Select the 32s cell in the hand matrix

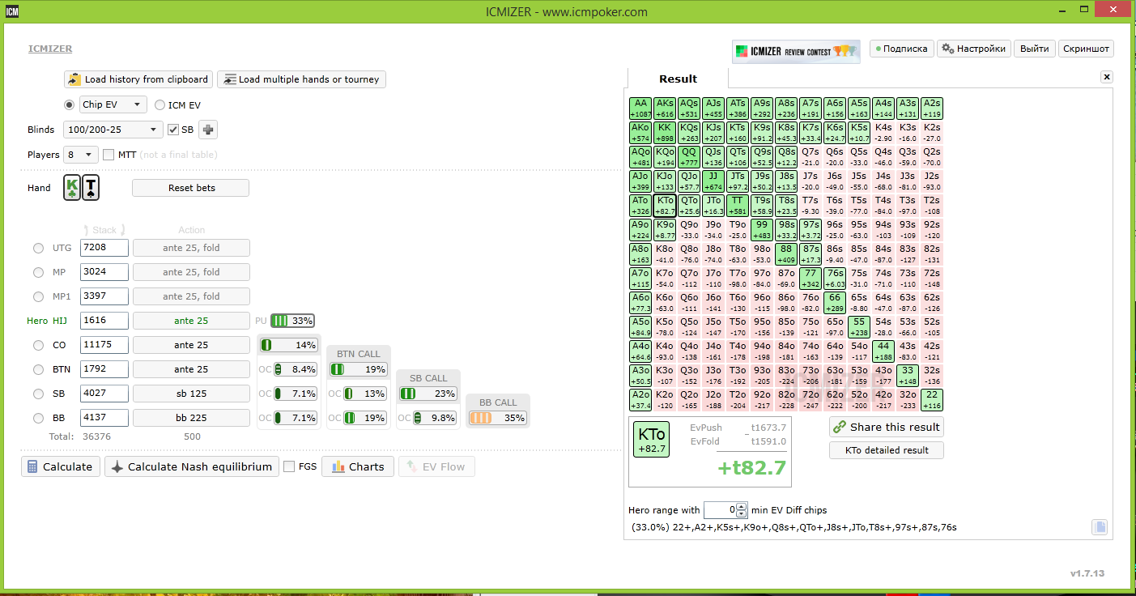[933, 376]
